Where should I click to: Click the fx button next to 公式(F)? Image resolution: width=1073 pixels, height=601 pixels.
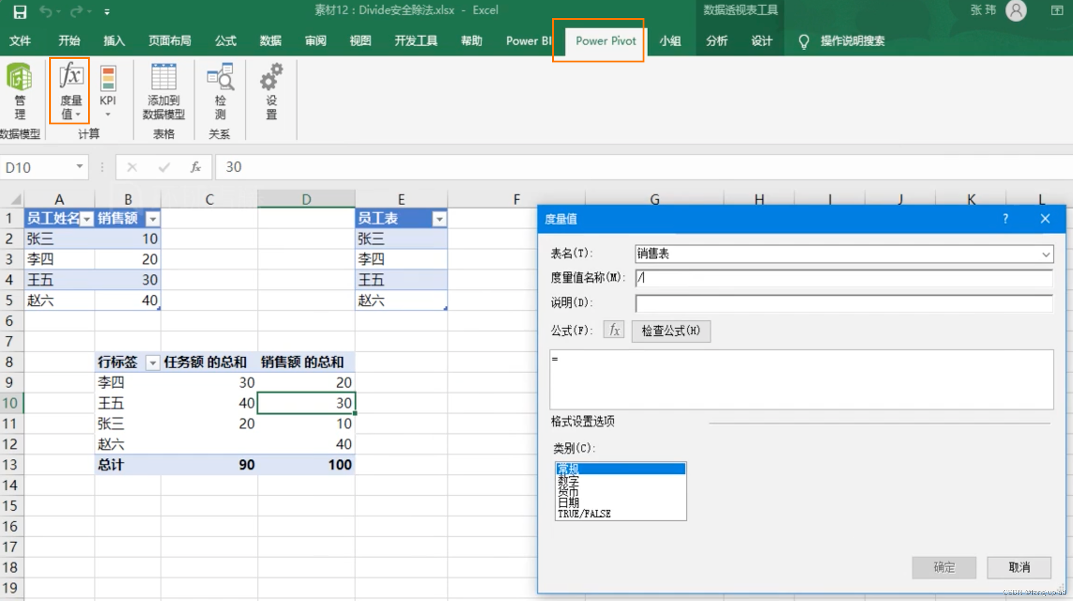[x=613, y=330]
